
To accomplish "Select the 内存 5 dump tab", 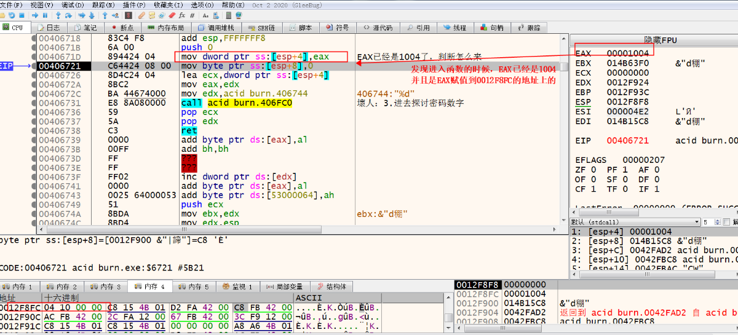I will [194, 286].
